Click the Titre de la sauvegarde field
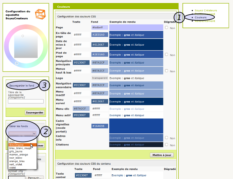 [x=26, y=101]
